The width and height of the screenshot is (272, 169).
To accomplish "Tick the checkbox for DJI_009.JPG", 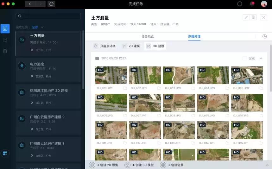I will 227,116.
